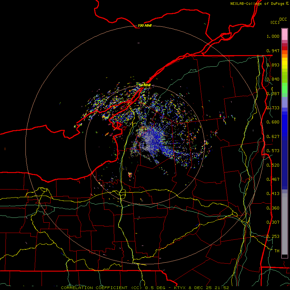Click the gray segment of the color bar
Viewport: 290px width, 290px height.
point(285,224)
